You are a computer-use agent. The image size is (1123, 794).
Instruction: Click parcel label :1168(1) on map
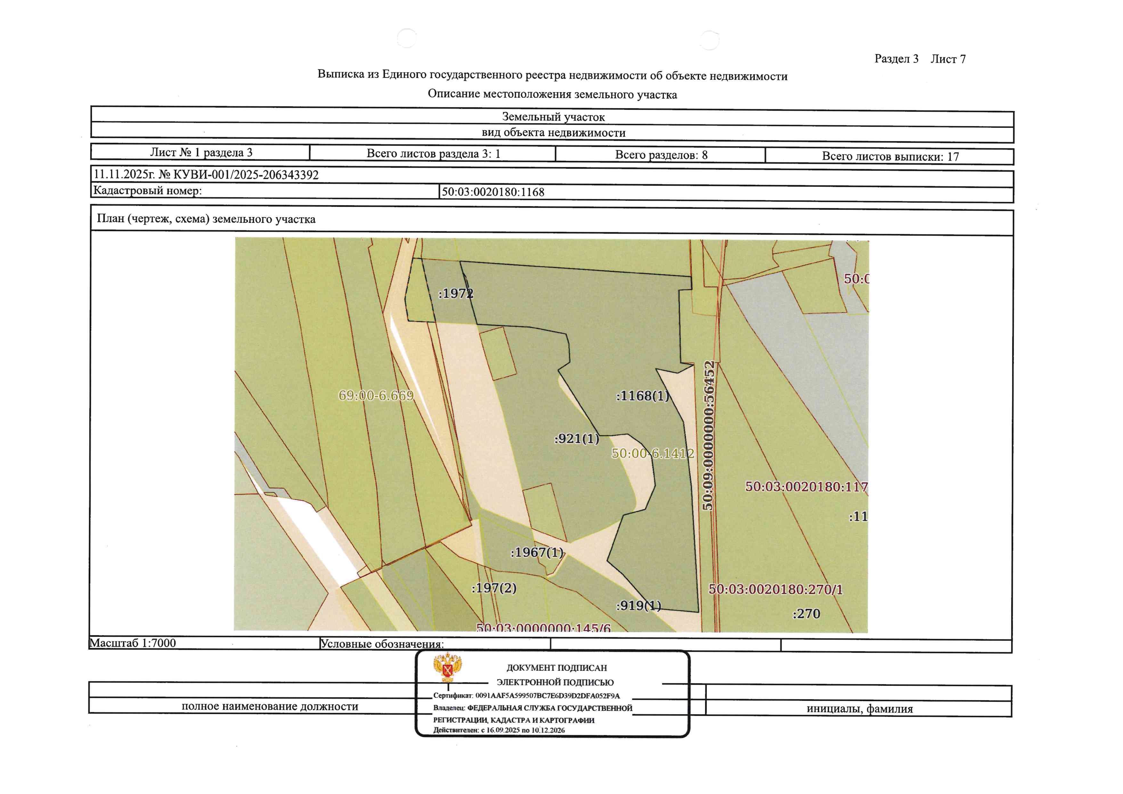(x=642, y=395)
